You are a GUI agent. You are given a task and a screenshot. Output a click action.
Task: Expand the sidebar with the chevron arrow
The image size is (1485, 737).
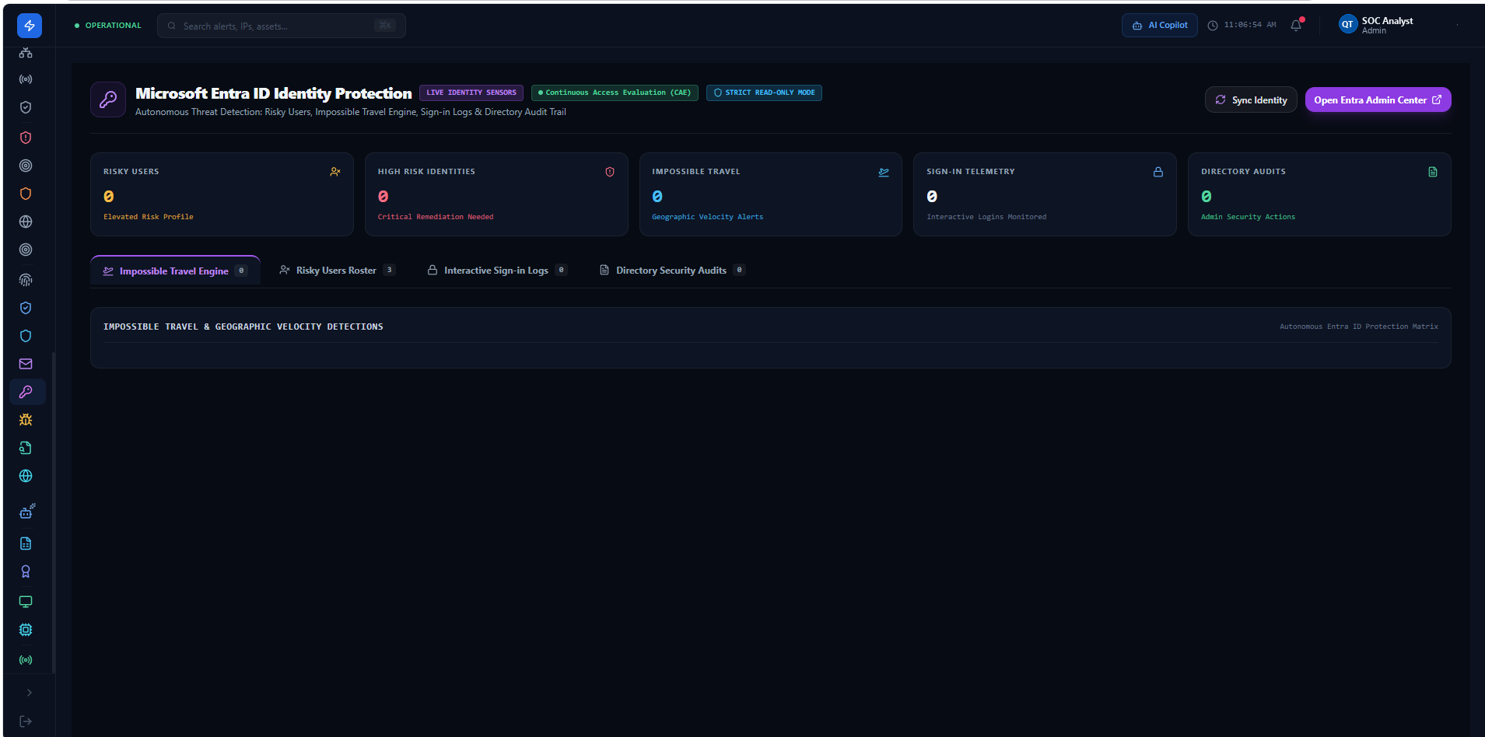click(x=30, y=693)
